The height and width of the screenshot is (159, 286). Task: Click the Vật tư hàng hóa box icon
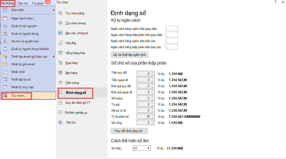click(x=60, y=53)
